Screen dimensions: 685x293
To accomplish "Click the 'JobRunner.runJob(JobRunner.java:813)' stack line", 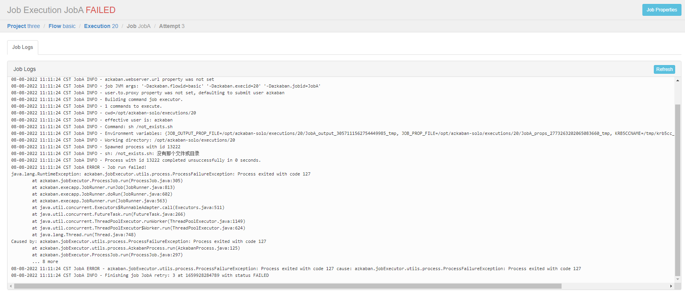I will click(103, 187).
